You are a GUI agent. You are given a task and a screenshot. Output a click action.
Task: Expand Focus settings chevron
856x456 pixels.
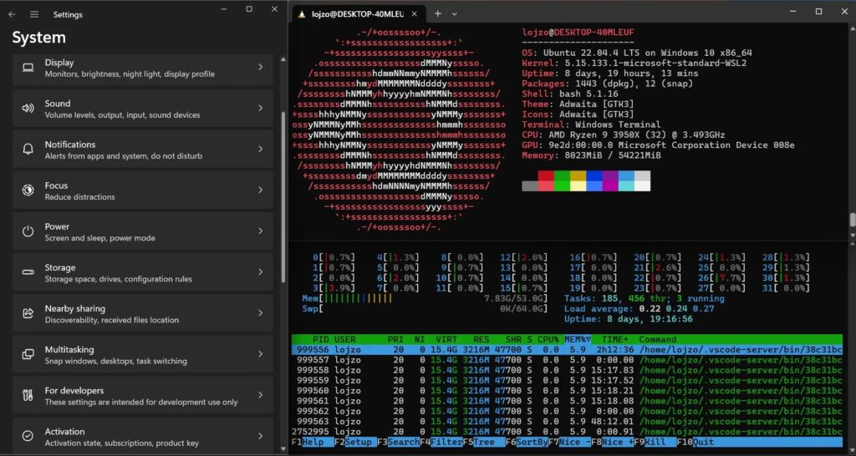[261, 190]
